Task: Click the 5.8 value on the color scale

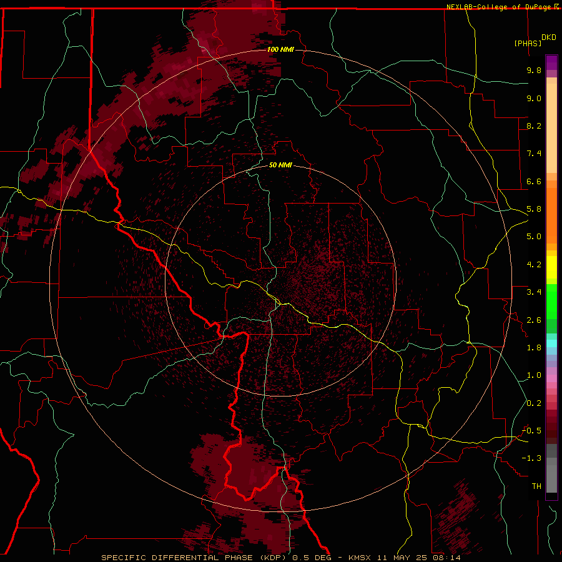Action: pyautogui.click(x=534, y=209)
